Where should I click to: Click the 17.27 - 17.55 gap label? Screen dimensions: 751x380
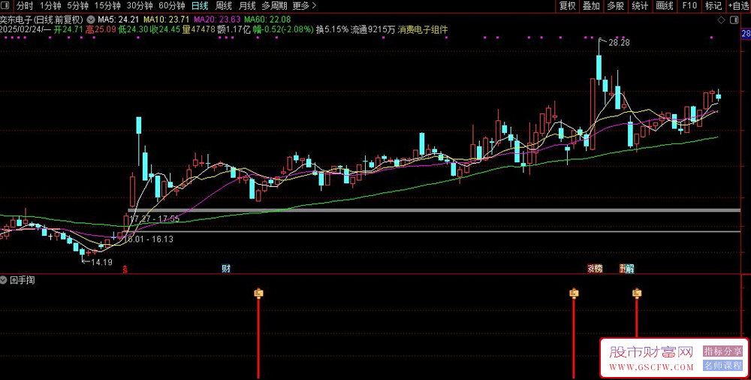tap(154, 219)
